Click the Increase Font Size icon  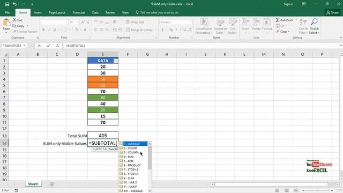[x=83, y=22]
